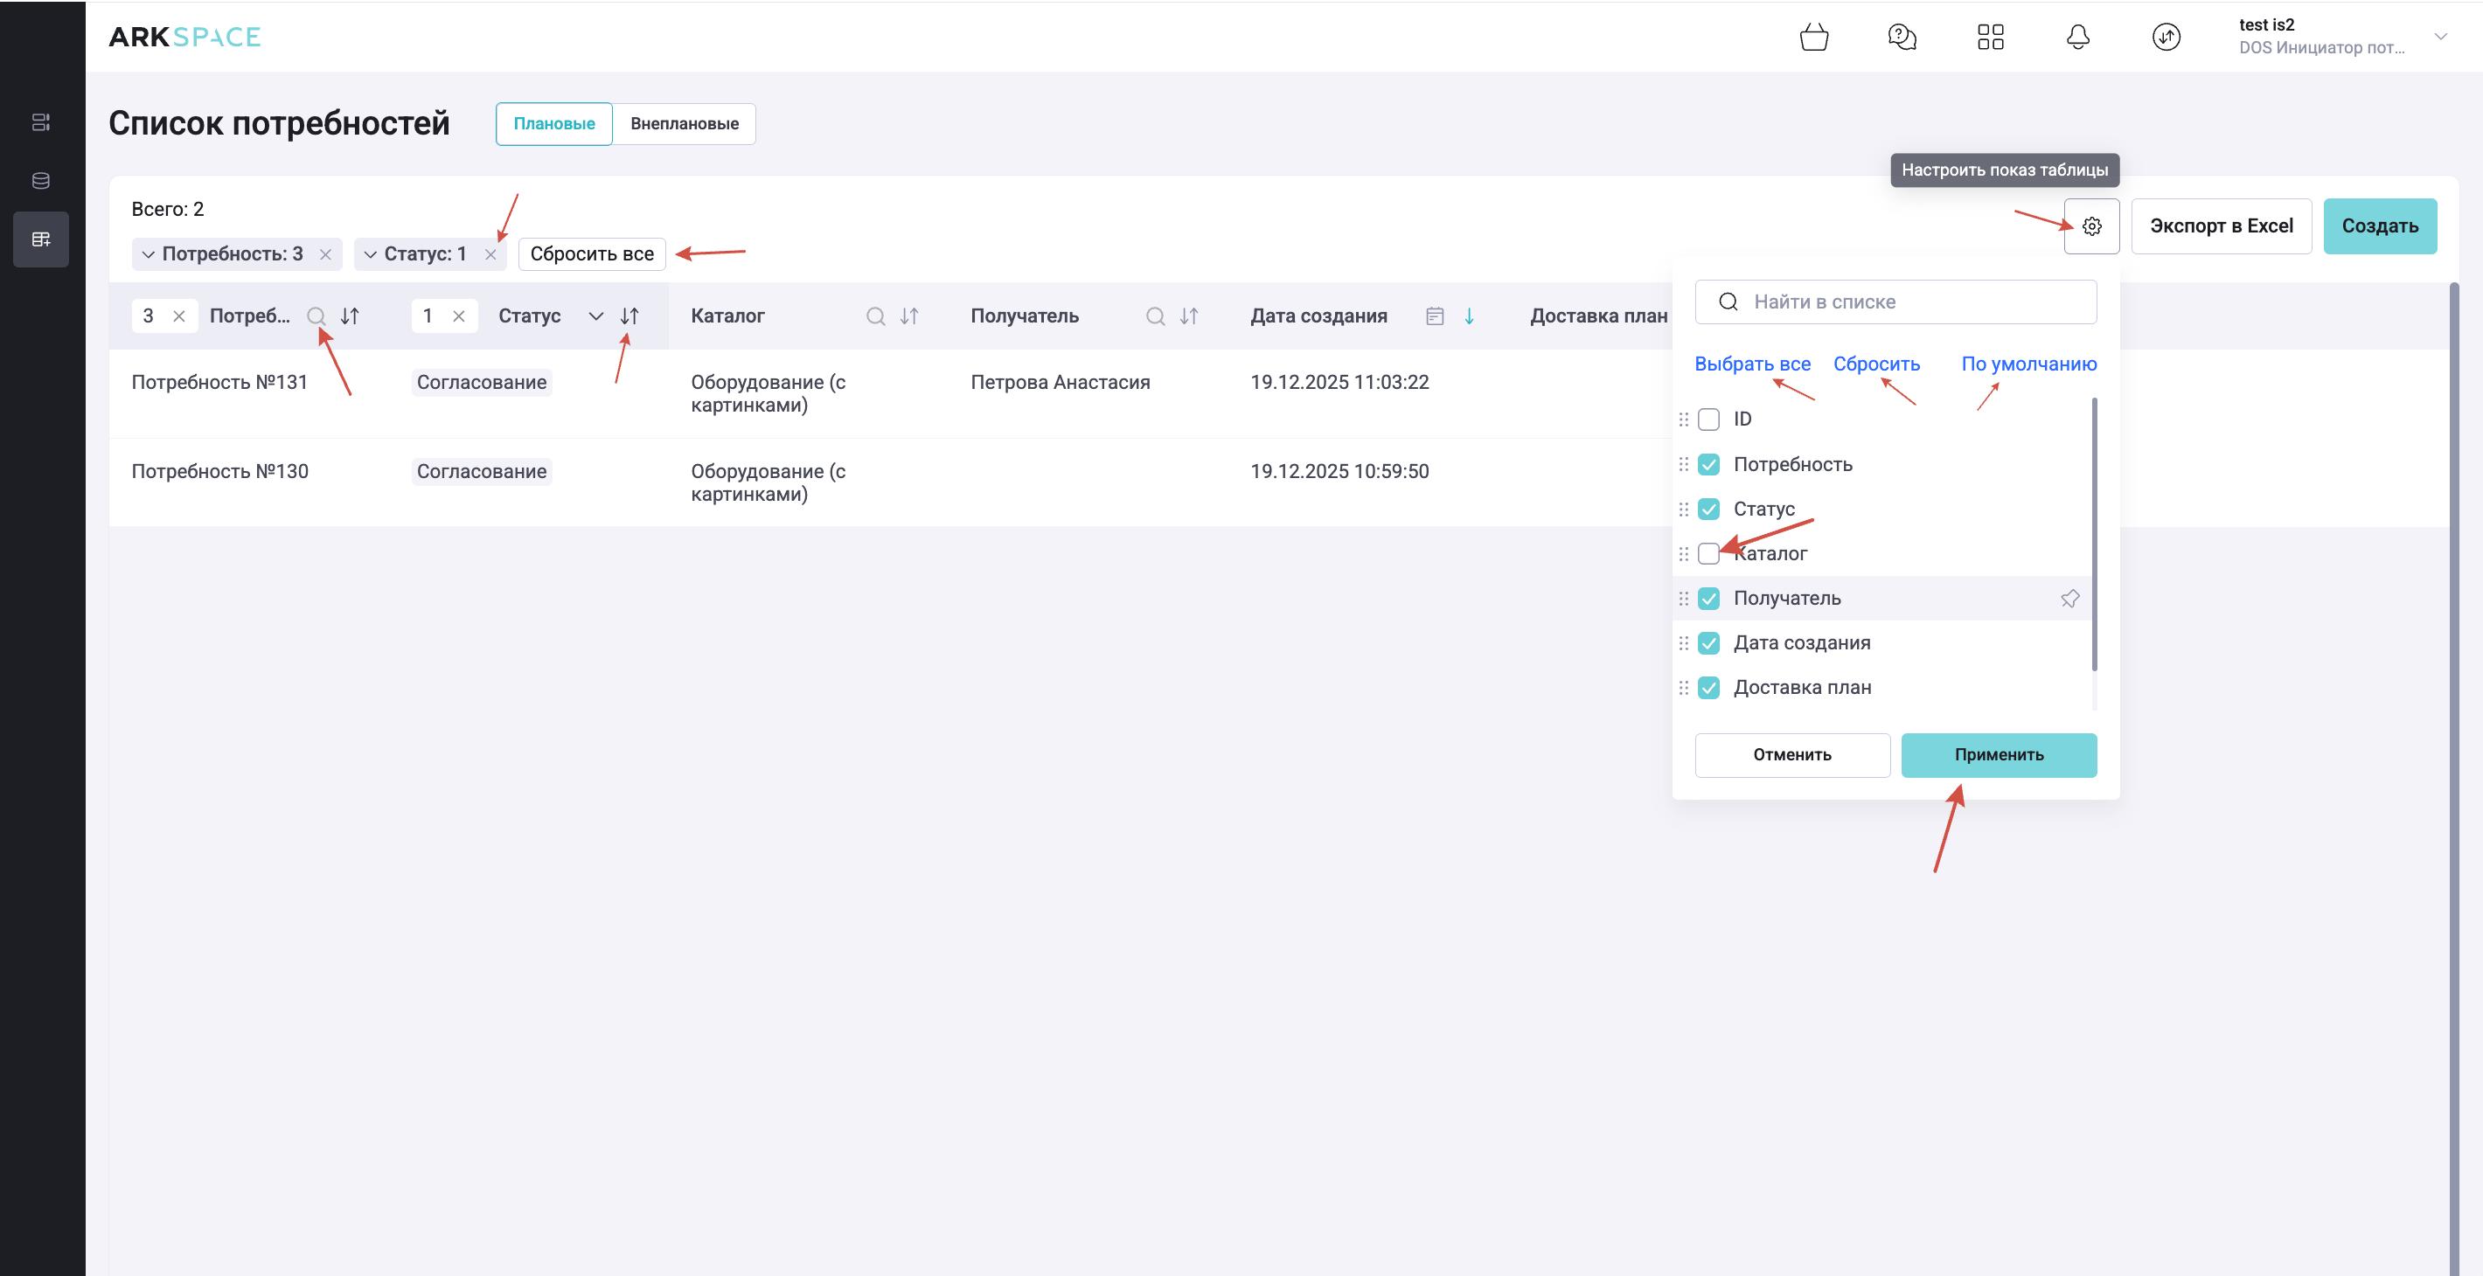Viewport: 2483px width, 1276px height.
Task: Click the help chat icon in header
Action: click(x=1901, y=38)
